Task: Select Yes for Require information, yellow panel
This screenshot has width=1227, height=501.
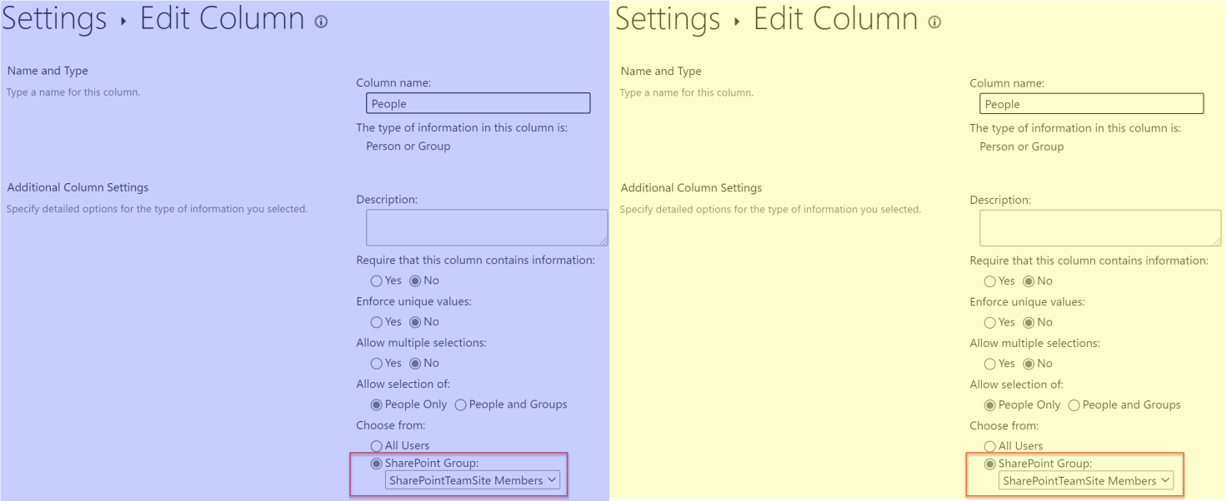Action: [x=990, y=281]
